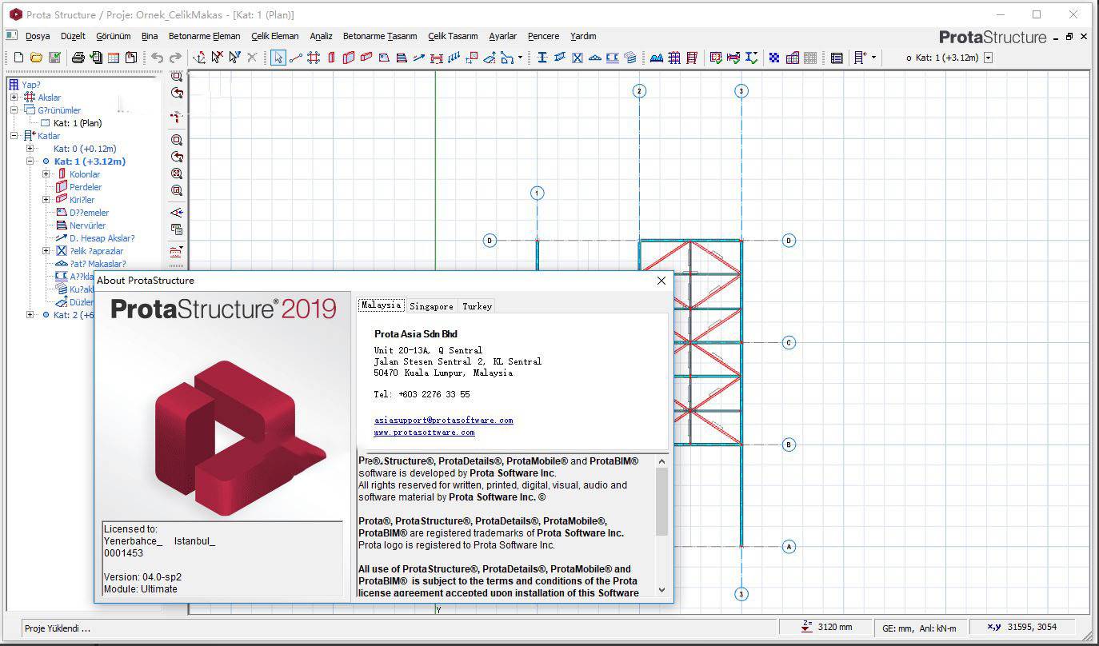Open the storey ladder icon dropdown arrow
This screenshot has width=1099, height=646.
coord(873,58)
